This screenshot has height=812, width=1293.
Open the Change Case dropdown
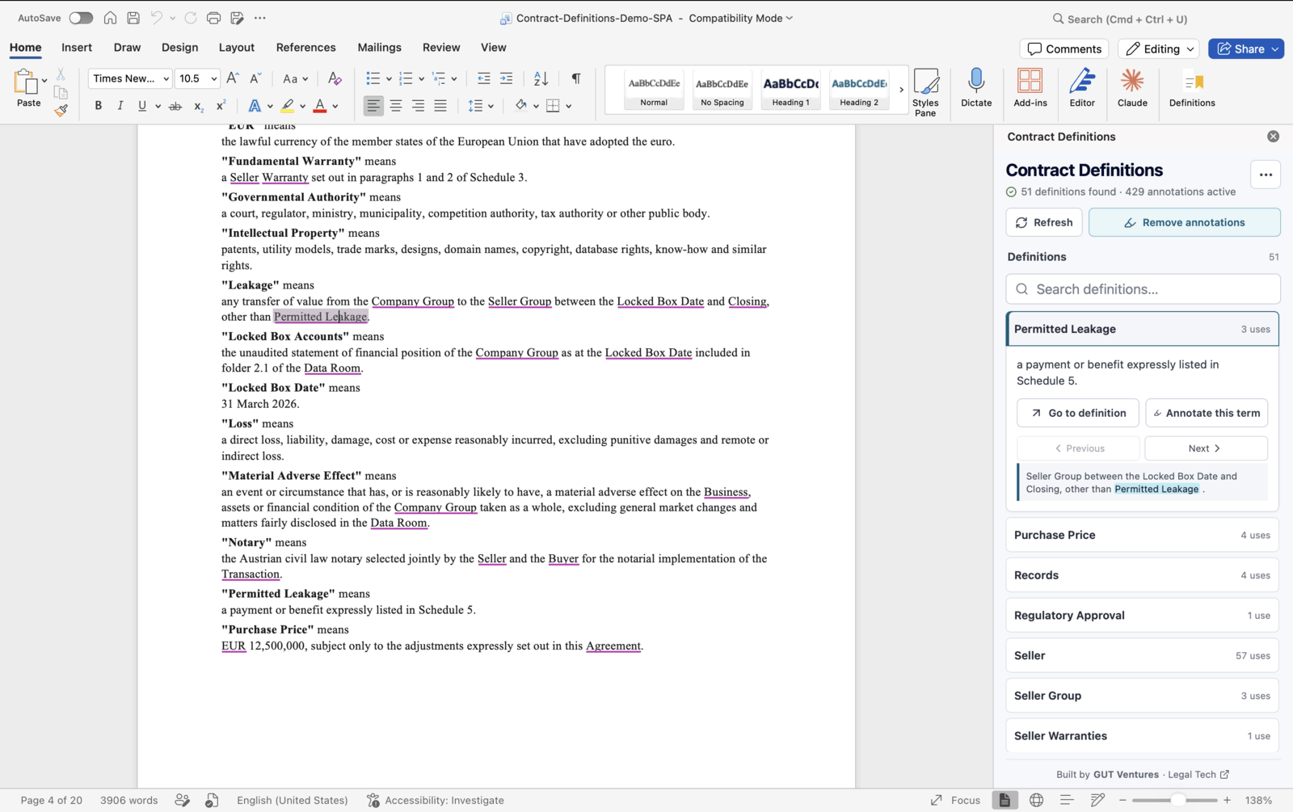(295, 78)
